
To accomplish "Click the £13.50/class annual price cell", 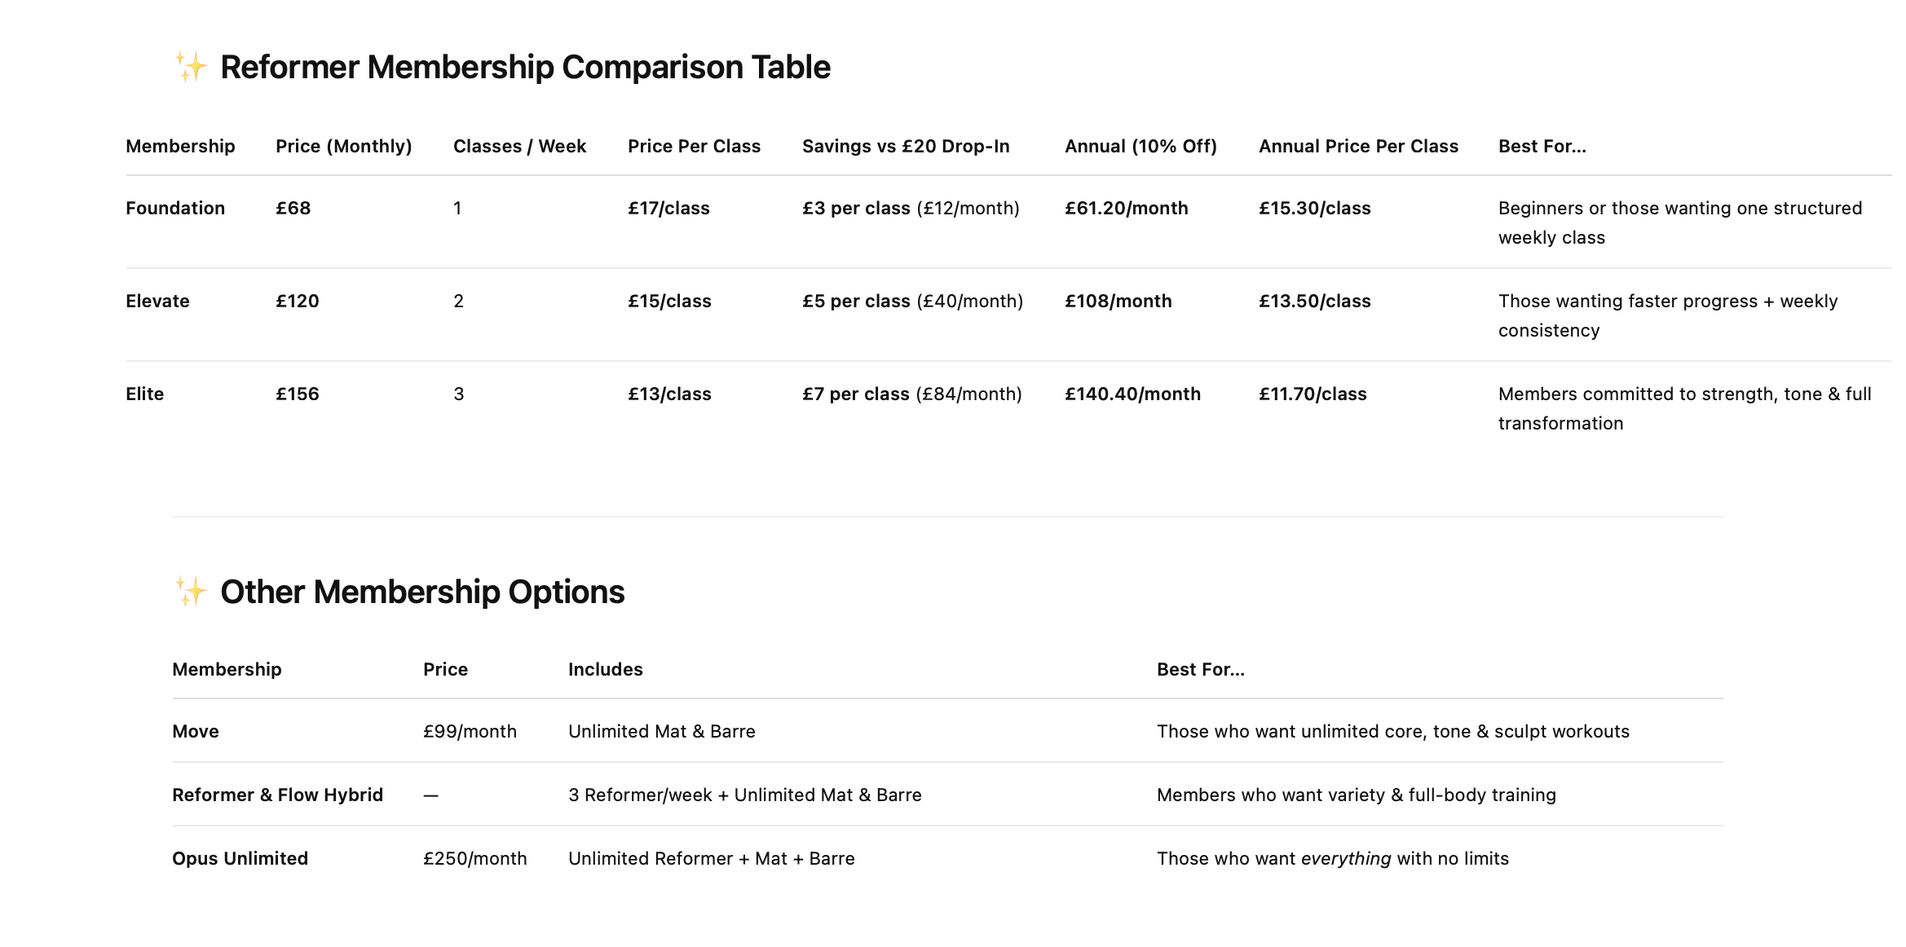I will 1315,301.
